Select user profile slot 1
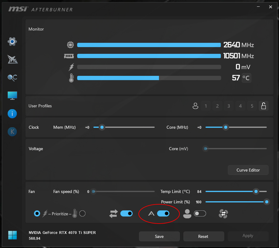The width and height of the screenshot is (279, 248). [x=206, y=106]
